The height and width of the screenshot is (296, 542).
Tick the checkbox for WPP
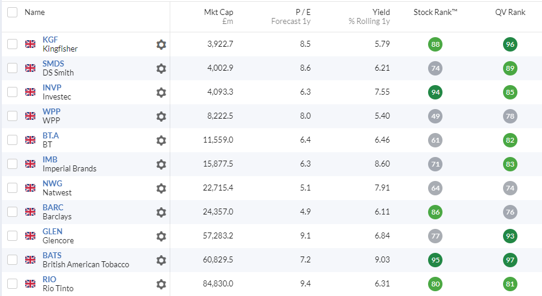coord(13,116)
